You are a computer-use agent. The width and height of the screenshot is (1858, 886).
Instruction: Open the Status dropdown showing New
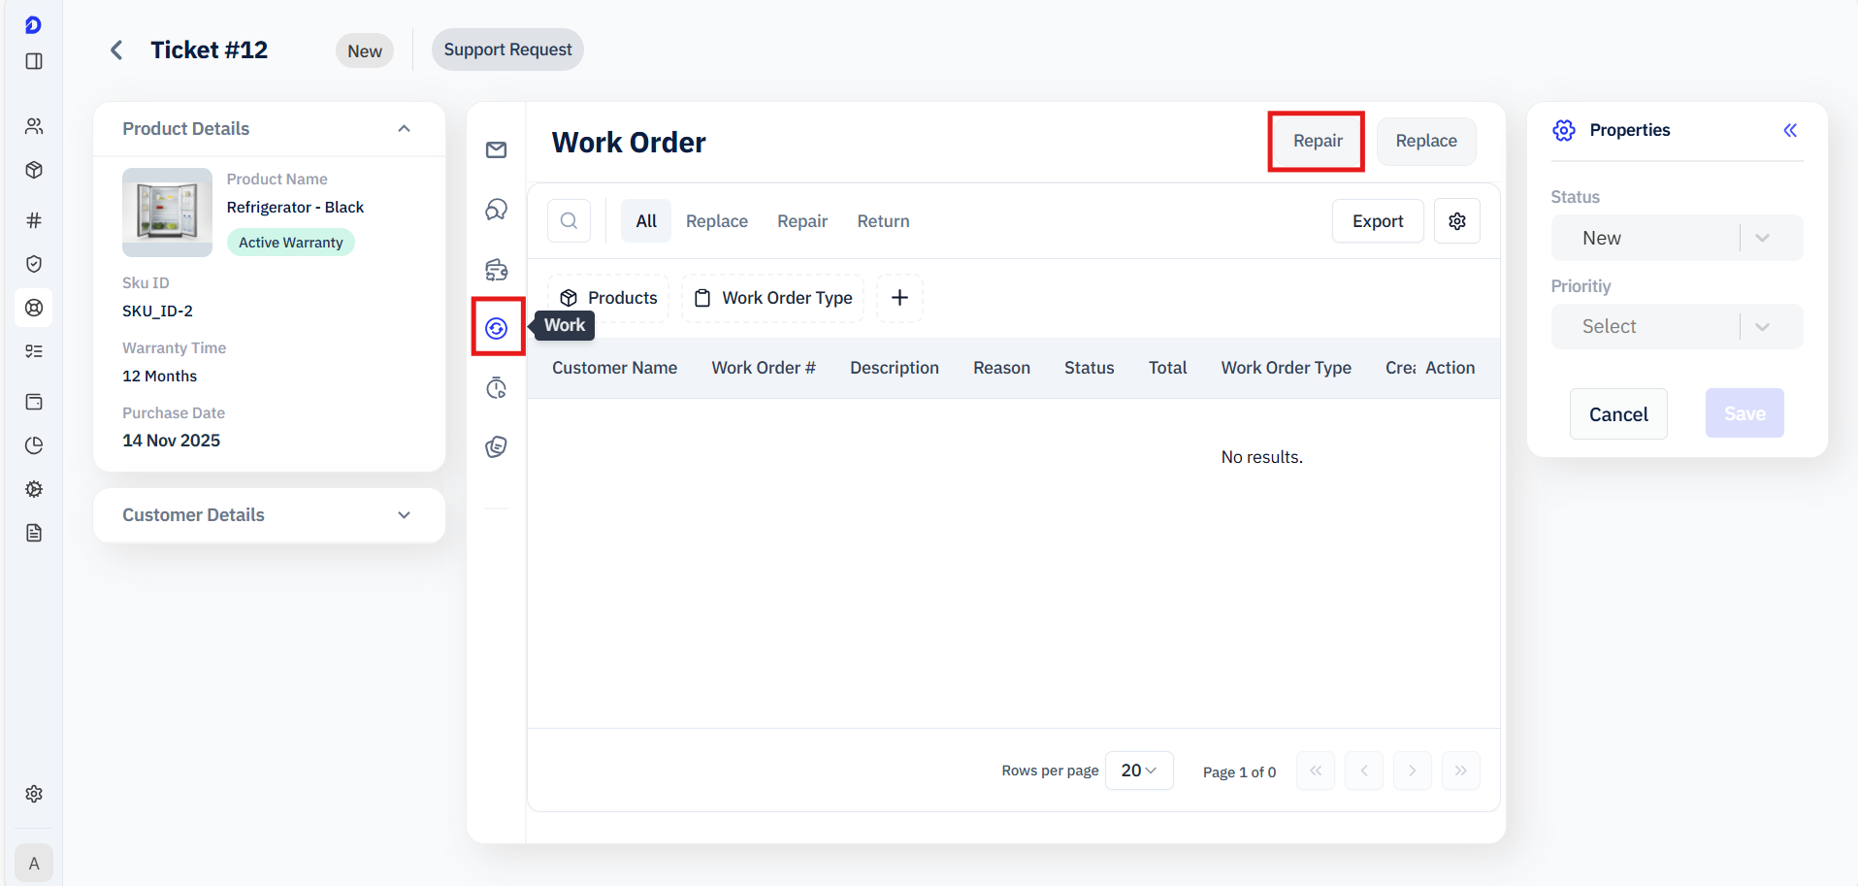click(1676, 238)
